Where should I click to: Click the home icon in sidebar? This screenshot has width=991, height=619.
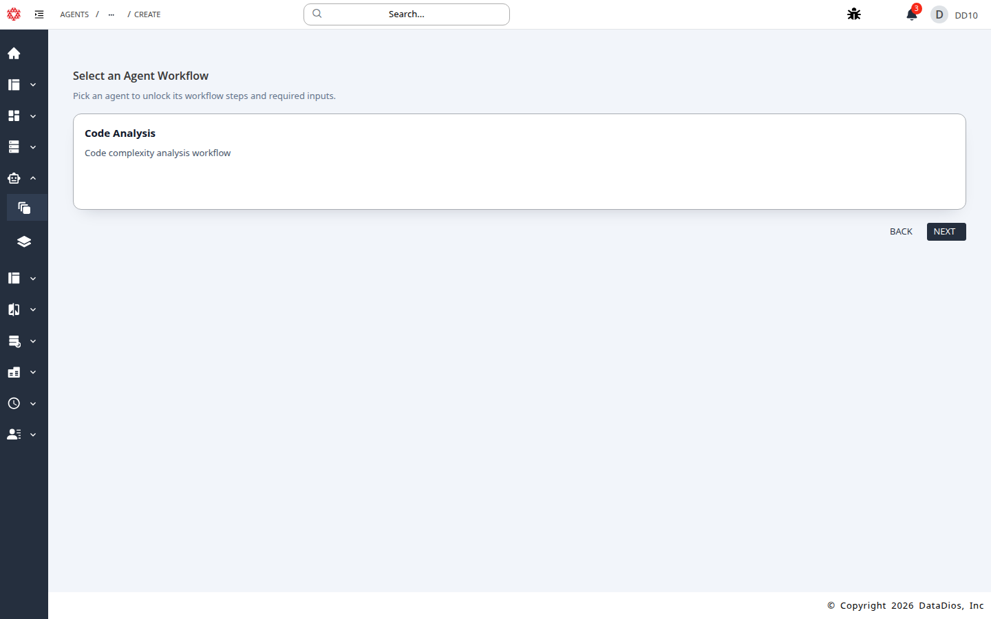pyautogui.click(x=14, y=54)
